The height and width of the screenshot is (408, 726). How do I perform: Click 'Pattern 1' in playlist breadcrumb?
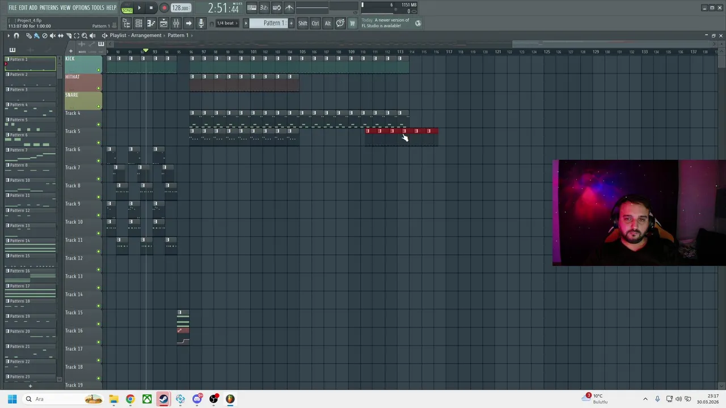pos(178,35)
